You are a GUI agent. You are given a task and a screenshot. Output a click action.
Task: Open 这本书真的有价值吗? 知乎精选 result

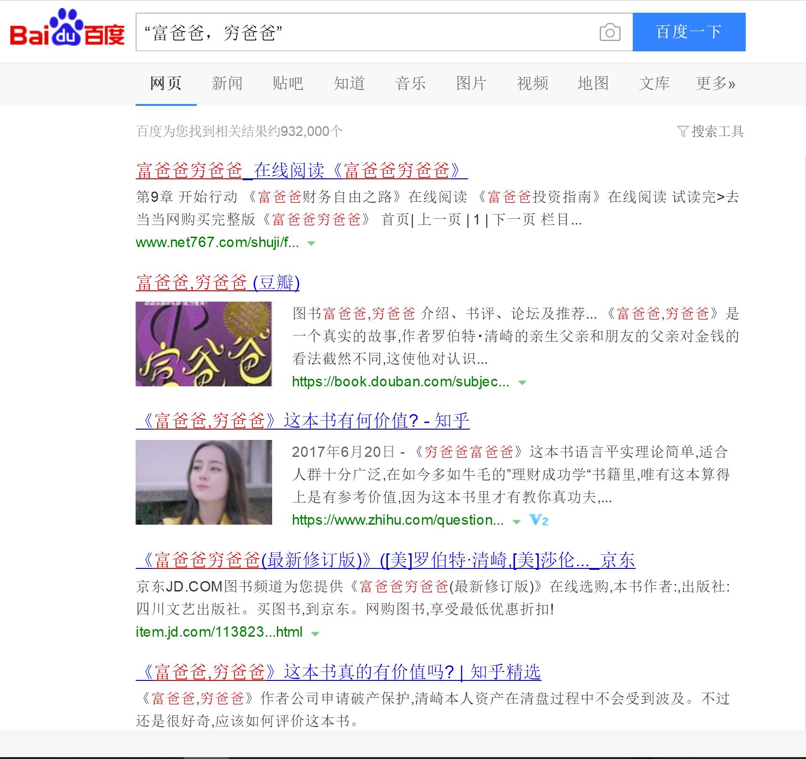[x=339, y=672]
